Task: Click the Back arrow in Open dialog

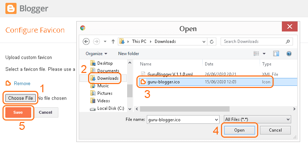Action: [86, 41]
